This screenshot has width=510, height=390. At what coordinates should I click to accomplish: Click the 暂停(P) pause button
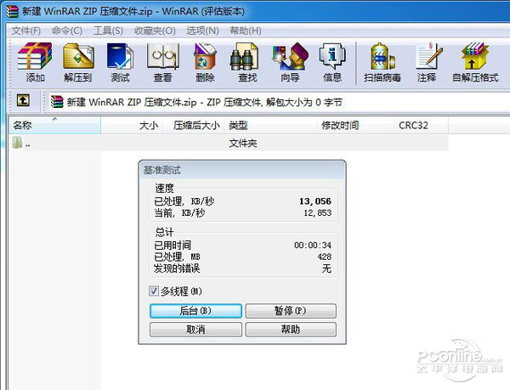(291, 311)
